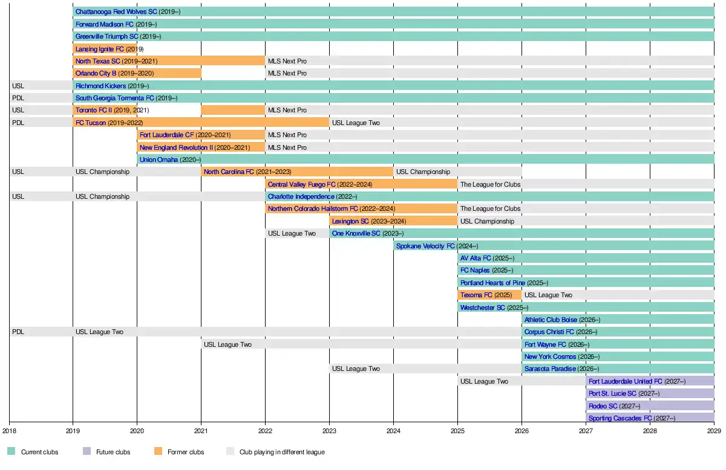Click the AV Alta FC link
Image resolution: width=726 pixels, height=470 pixels.
click(476, 258)
